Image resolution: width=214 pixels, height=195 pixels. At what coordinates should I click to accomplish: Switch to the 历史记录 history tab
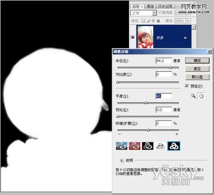click(165, 6)
